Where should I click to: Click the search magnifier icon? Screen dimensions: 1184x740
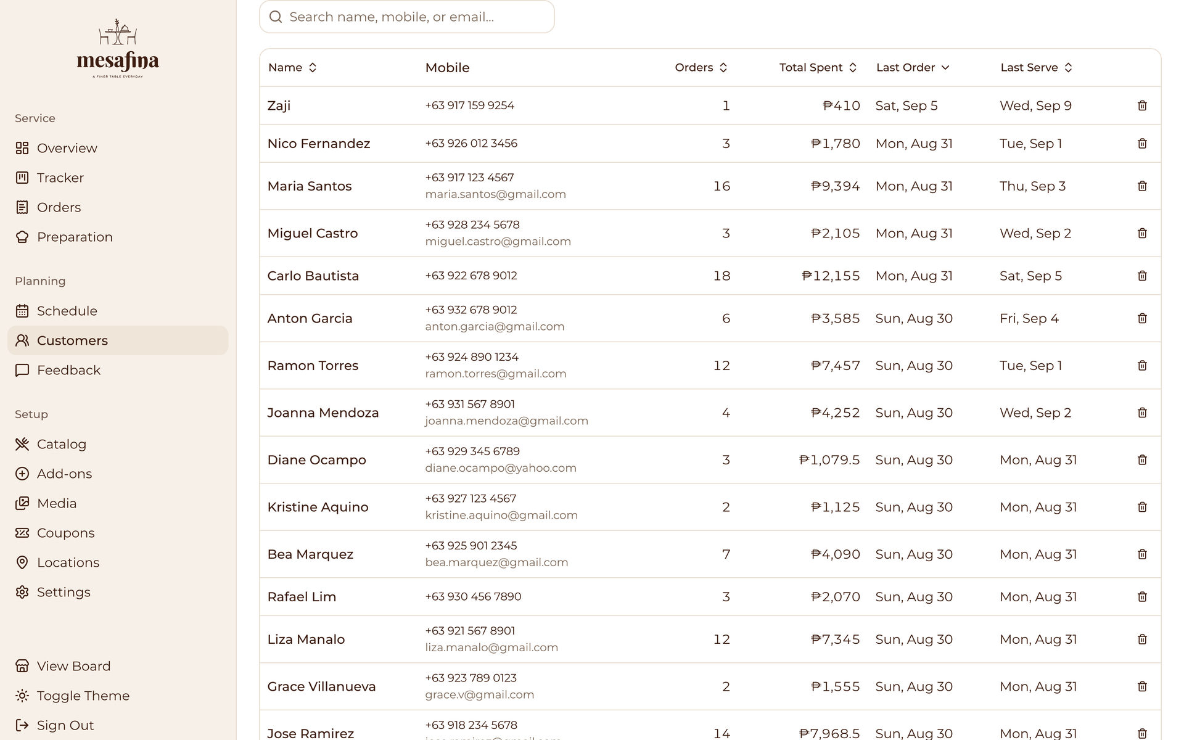pyautogui.click(x=276, y=17)
